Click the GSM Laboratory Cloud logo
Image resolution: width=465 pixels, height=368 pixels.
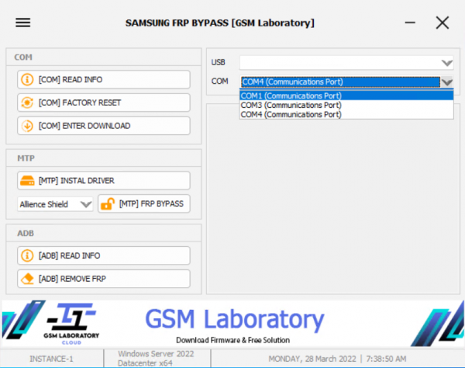(x=71, y=324)
